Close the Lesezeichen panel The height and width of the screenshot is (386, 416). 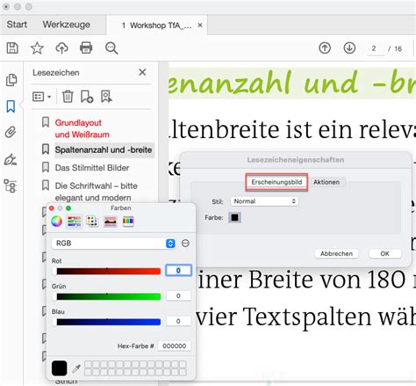pyautogui.click(x=142, y=72)
